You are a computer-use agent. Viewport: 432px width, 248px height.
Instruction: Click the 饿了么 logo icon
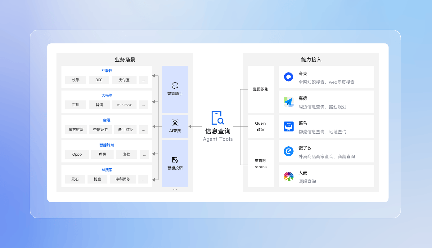[x=289, y=151]
